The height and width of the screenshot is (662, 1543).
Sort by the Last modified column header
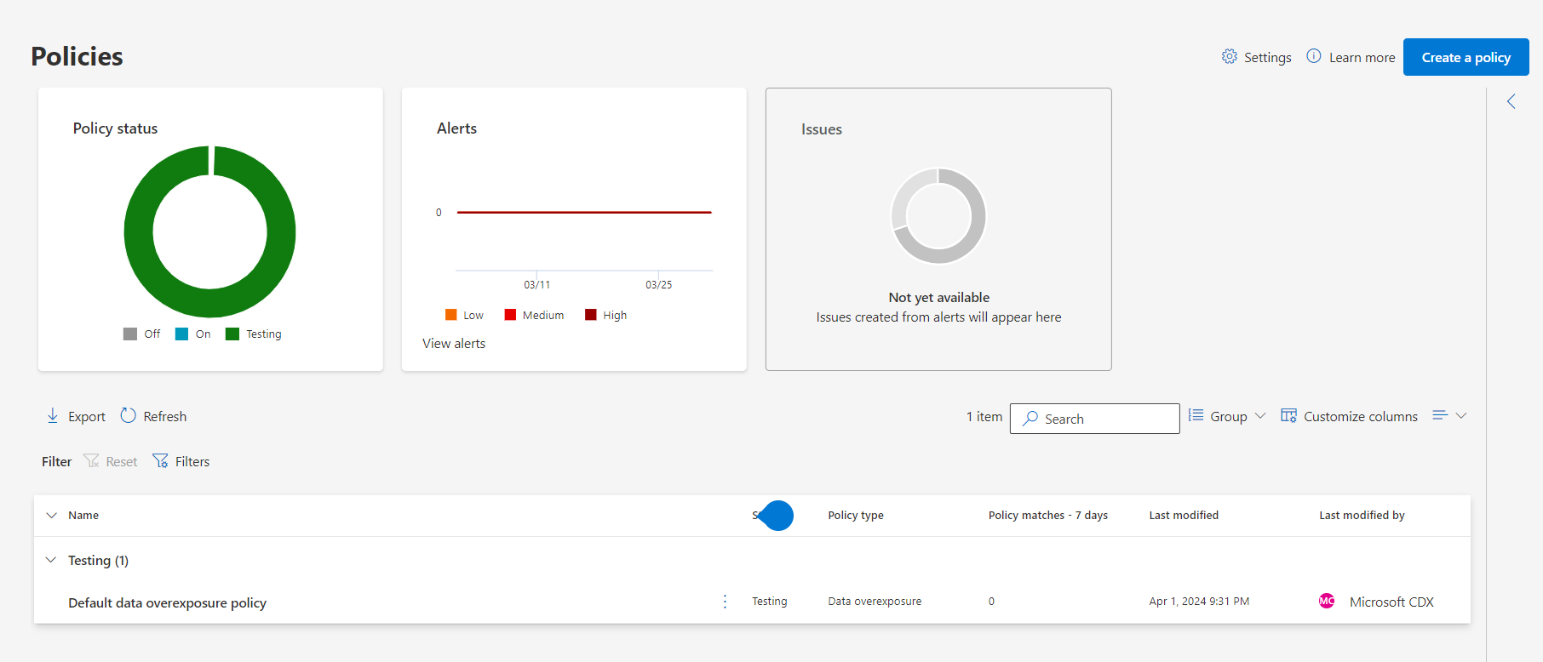point(1183,516)
